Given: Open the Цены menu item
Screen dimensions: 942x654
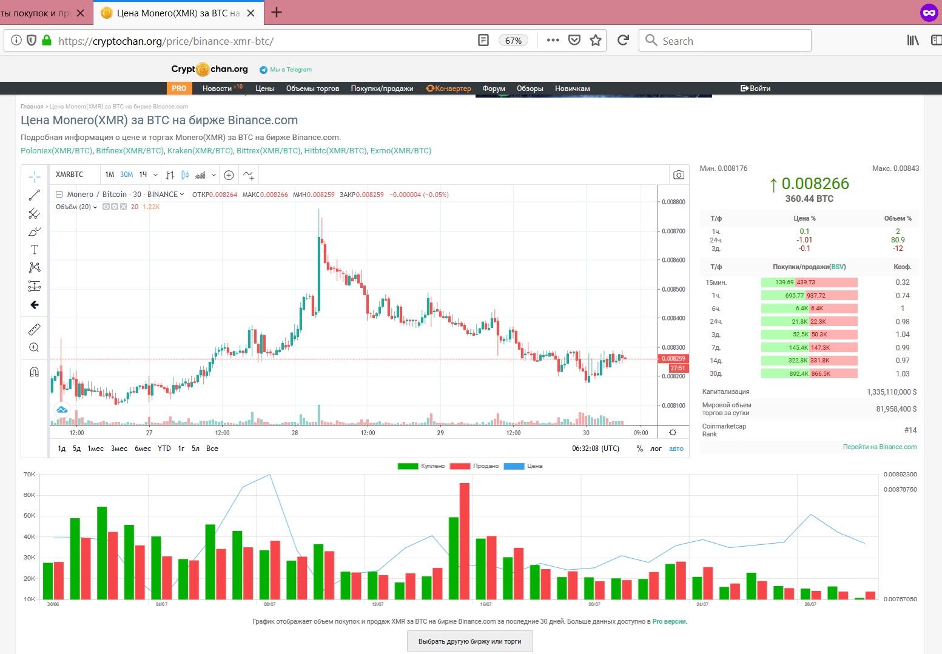Looking at the screenshot, I should point(265,88).
